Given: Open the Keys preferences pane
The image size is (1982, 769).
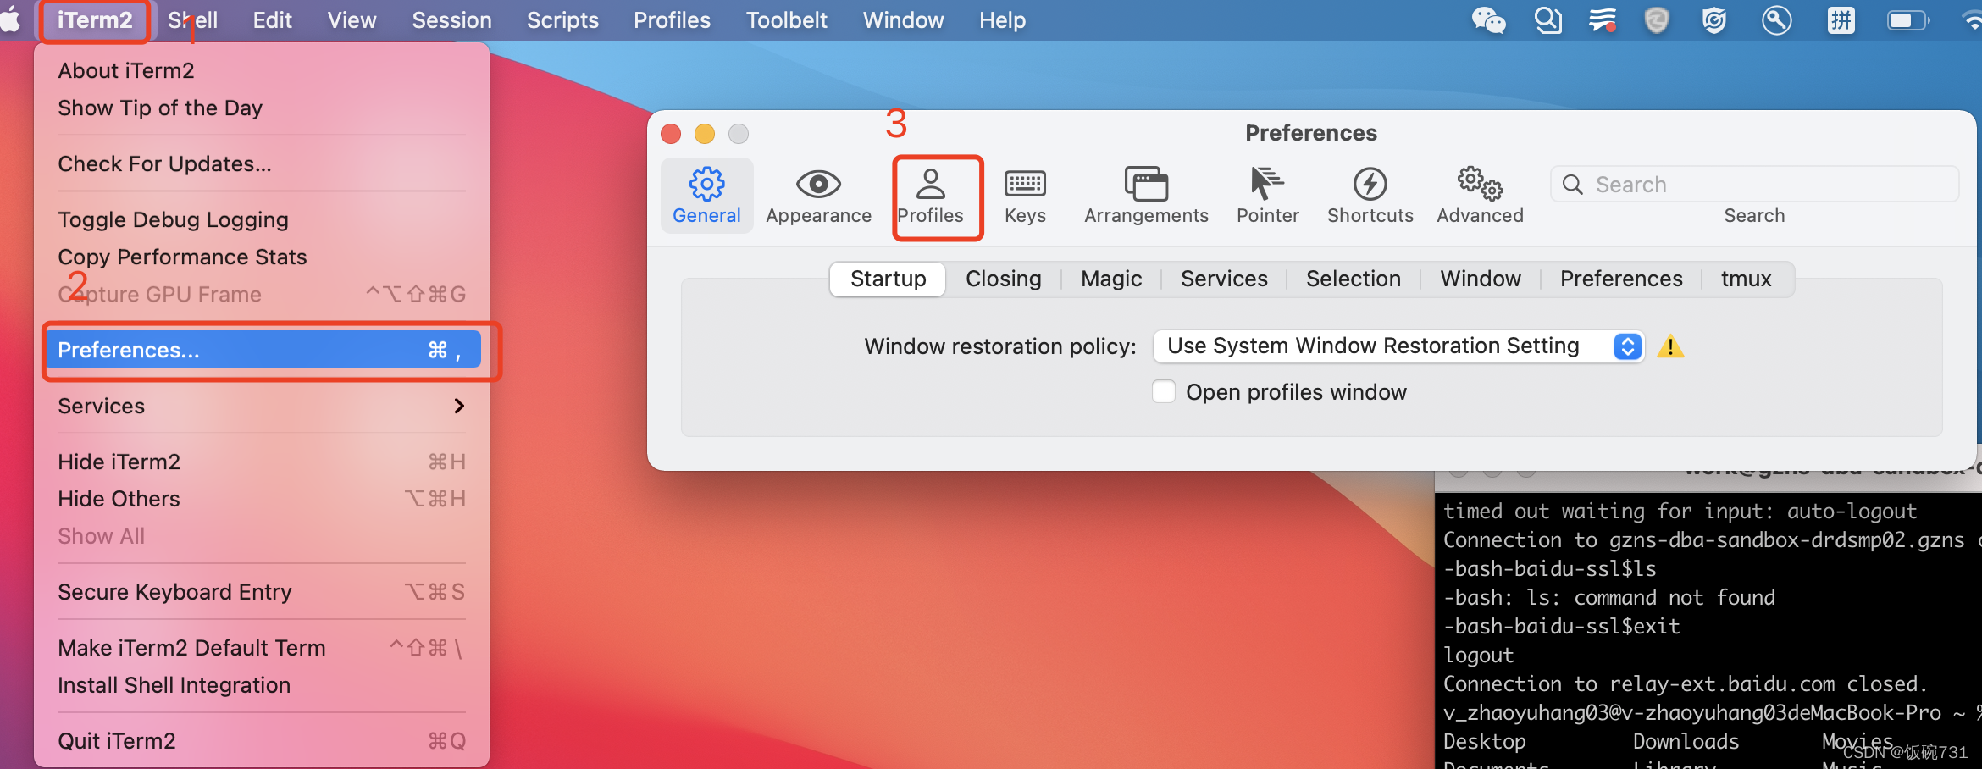Looking at the screenshot, I should pyautogui.click(x=1024, y=195).
